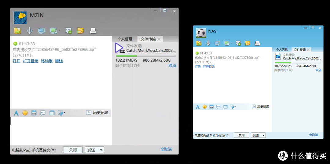
Task: Select 文件传输 tab in NAS window
Action: tap(300, 50)
